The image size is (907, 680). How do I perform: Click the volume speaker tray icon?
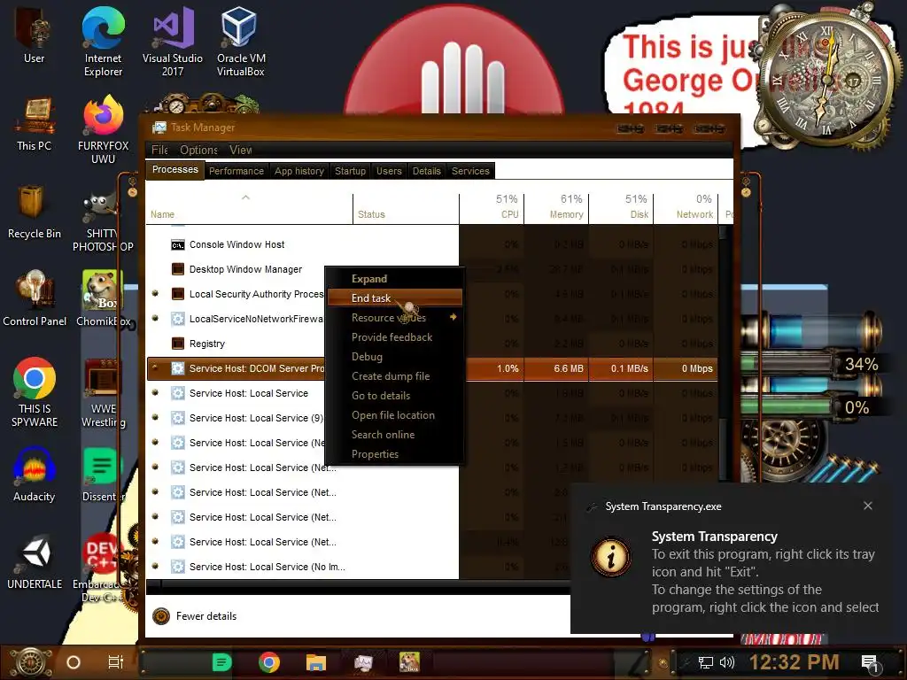(x=727, y=662)
